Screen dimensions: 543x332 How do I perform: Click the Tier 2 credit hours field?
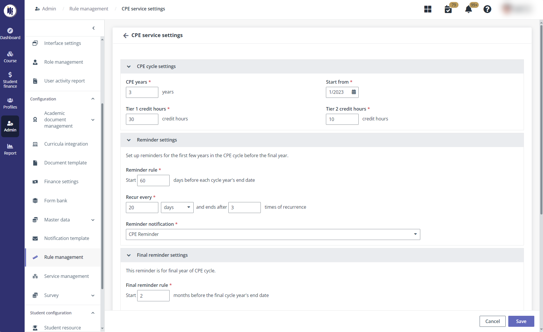(342, 119)
